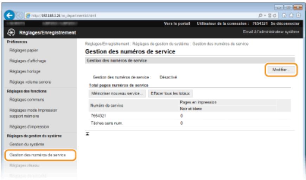This screenshot has height=180, width=306.
Task: Open the browser tools gear icon
Action: (x=298, y=15)
